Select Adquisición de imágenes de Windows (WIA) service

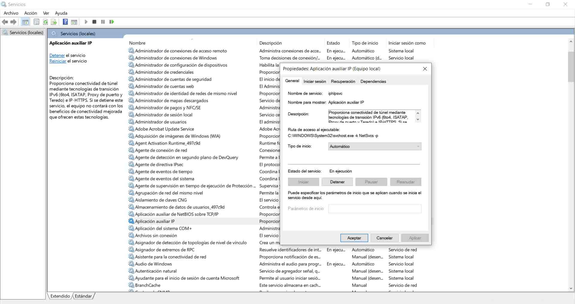[178, 136]
